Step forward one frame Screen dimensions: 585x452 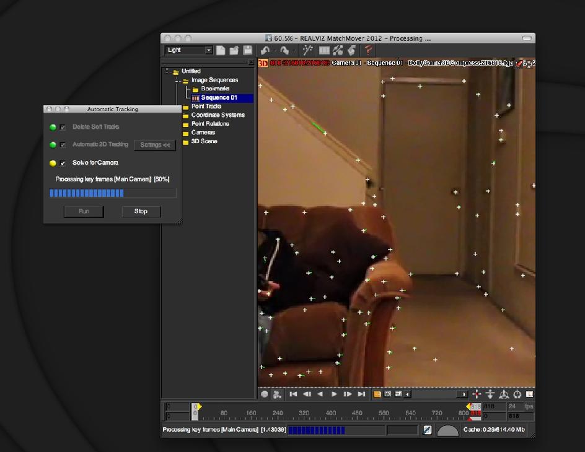click(x=347, y=394)
